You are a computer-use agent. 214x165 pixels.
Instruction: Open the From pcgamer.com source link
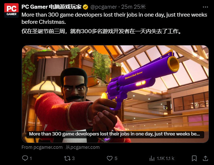point(42,147)
